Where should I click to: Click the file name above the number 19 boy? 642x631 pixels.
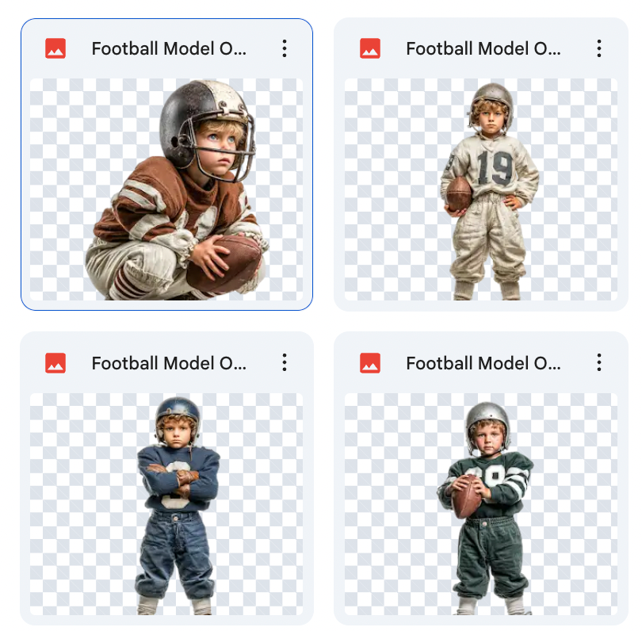coord(483,48)
